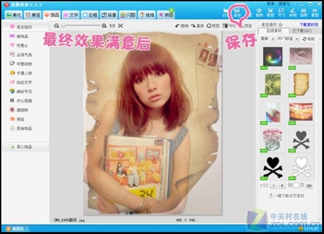
Task: Select the gray heart crossbones thumbnail
Action: click(x=301, y=140)
